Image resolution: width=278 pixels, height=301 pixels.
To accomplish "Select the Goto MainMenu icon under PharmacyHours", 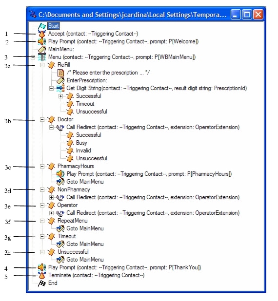I will click(x=60, y=182).
